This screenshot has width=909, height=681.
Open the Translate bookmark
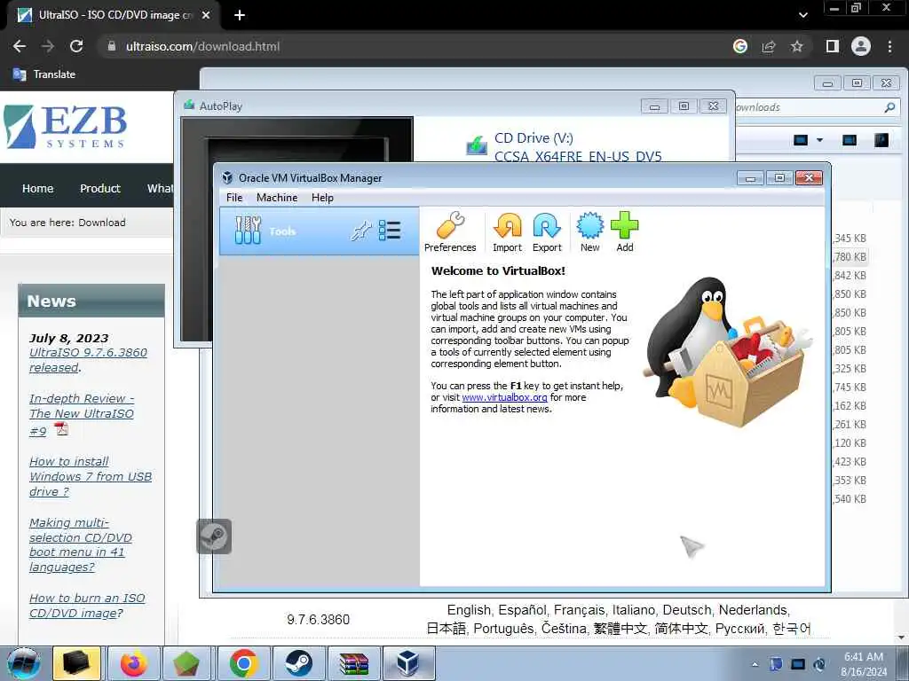(x=44, y=74)
